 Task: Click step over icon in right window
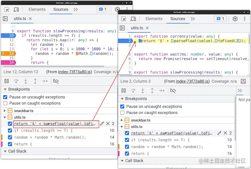(133, 91)
